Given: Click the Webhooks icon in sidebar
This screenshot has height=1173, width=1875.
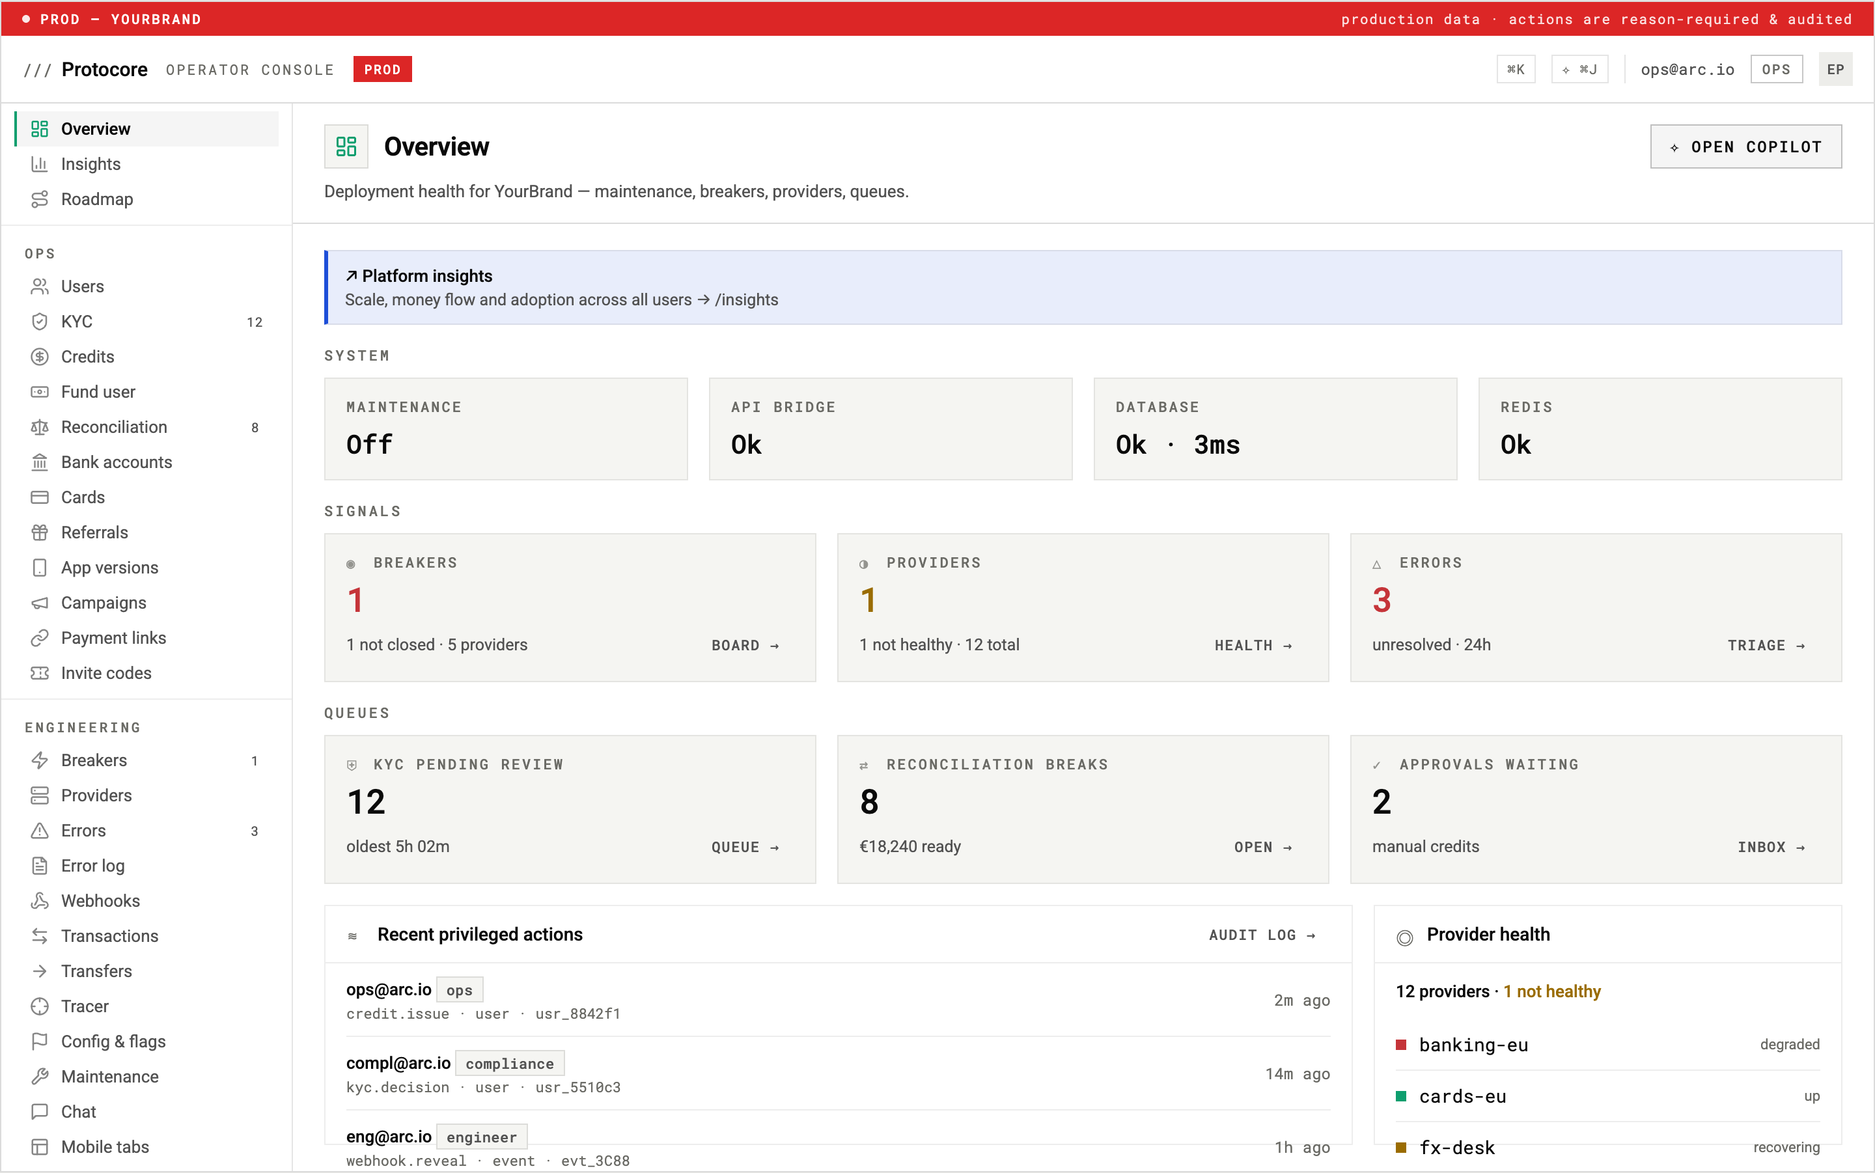Looking at the screenshot, I should 40,901.
